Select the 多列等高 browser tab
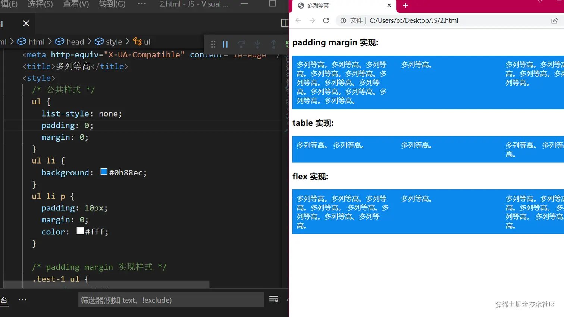The width and height of the screenshot is (564, 317). pyautogui.click(x=343, y=6)
